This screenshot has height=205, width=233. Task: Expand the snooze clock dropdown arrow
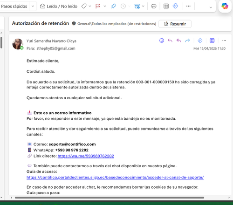coord(129,6)
